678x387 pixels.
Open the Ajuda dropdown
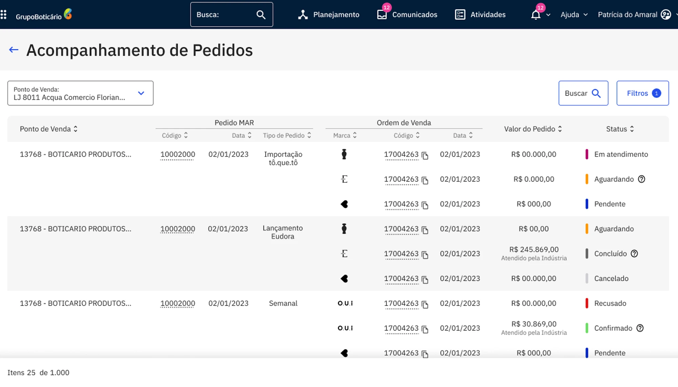tap(574, 15)
